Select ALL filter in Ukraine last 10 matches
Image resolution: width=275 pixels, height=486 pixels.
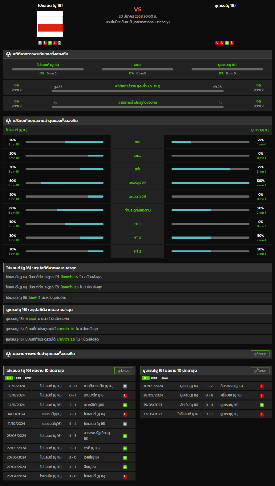[x=146, y=378]
